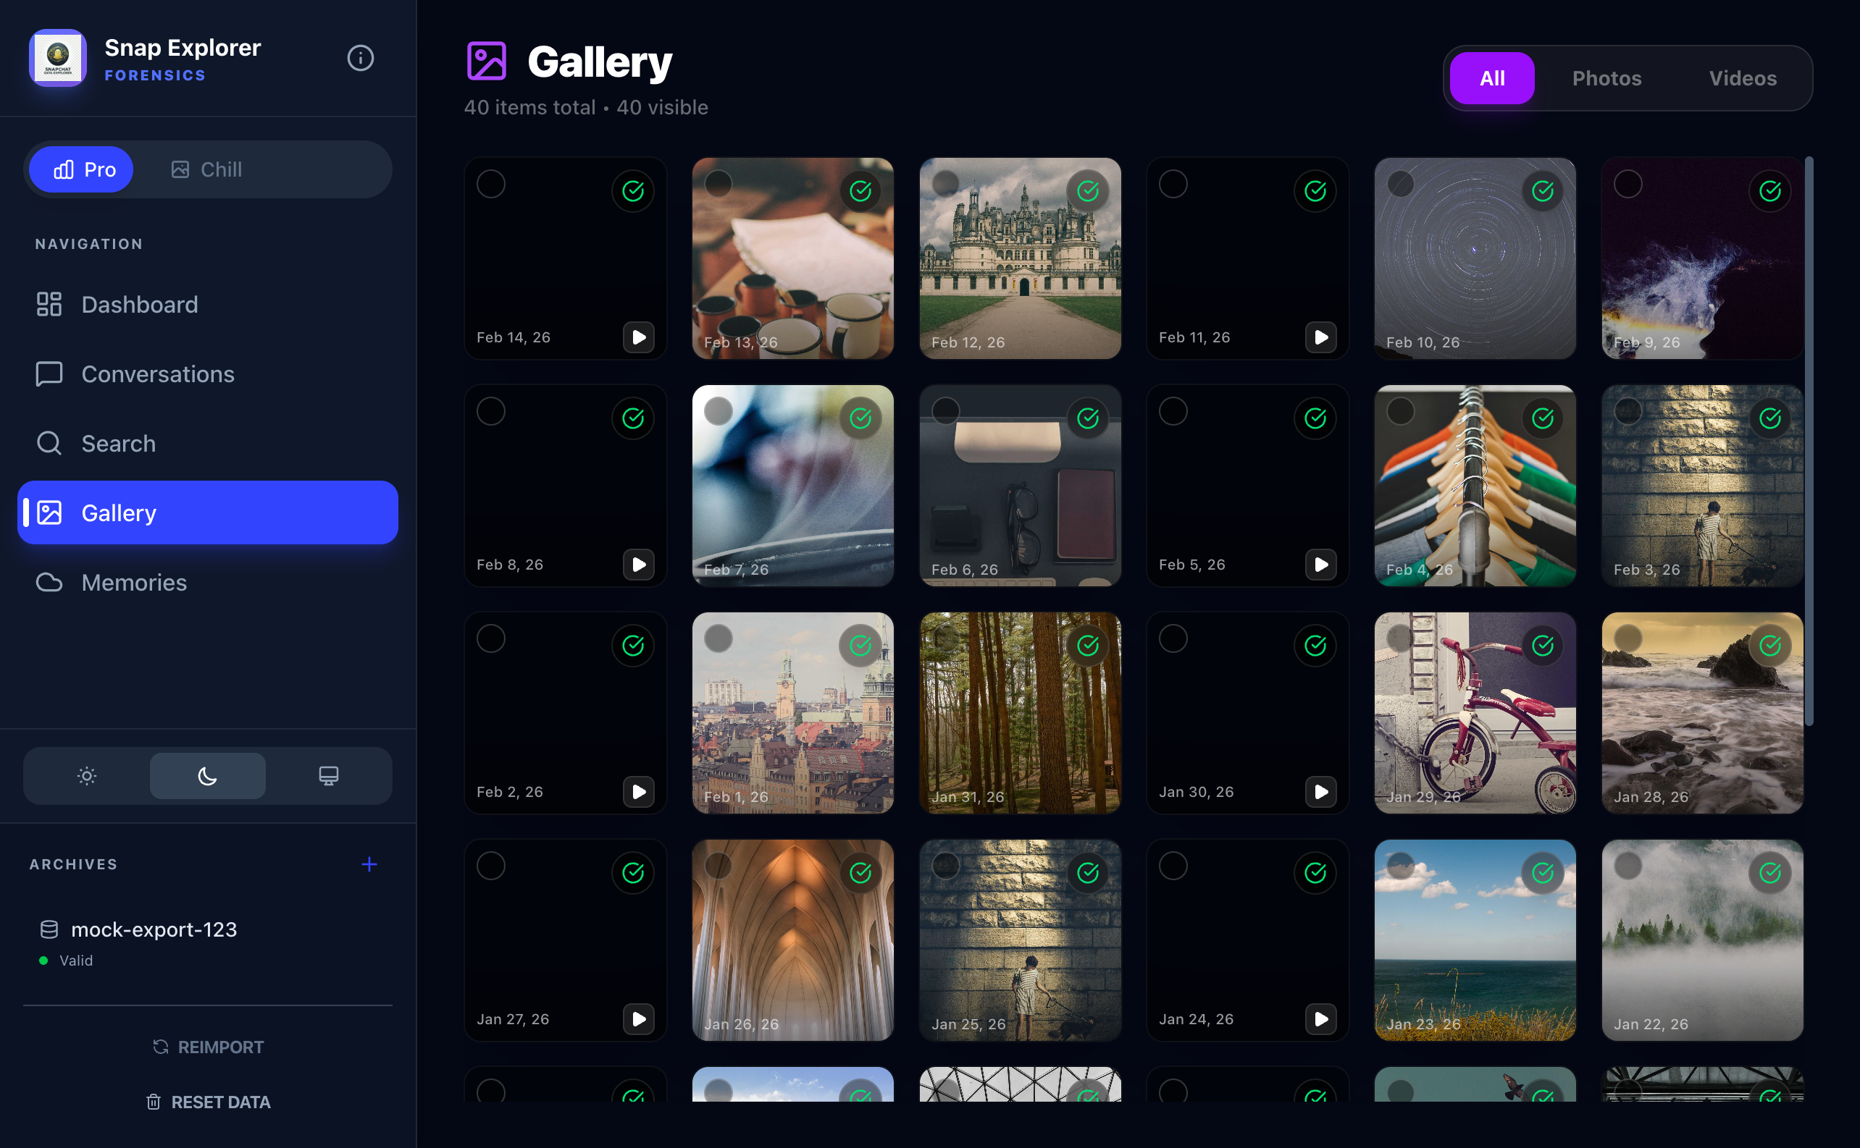Open the Memories section
Viewport: 1860px width, 1148px height.
(x=134, y=583)
